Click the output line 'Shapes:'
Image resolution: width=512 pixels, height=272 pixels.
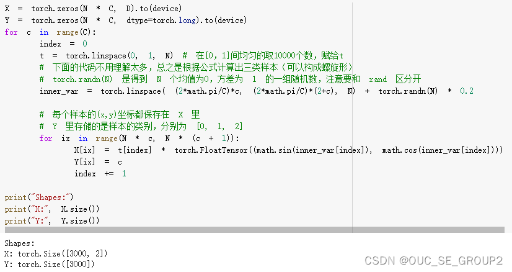click(x=20, y=243)
